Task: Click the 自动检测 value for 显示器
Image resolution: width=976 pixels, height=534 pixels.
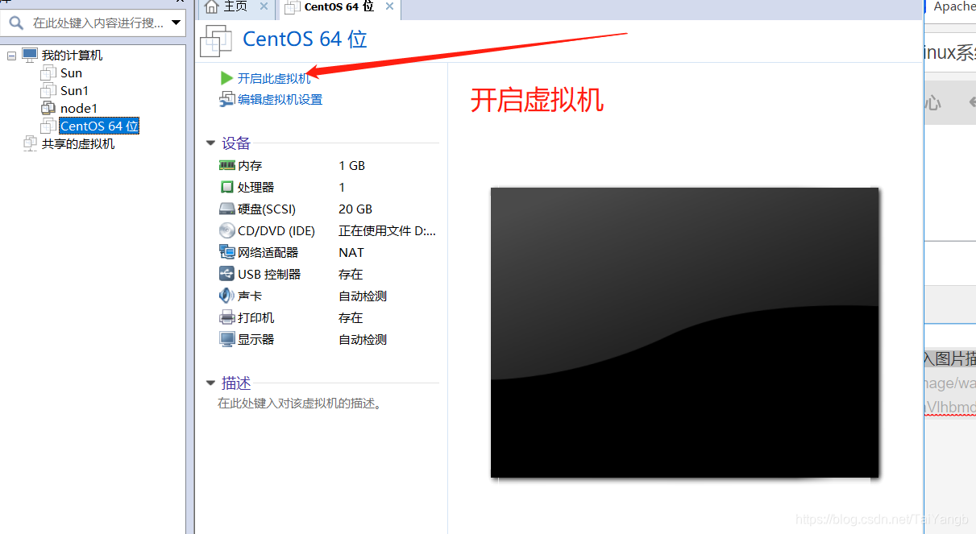Action: [363, 339]
